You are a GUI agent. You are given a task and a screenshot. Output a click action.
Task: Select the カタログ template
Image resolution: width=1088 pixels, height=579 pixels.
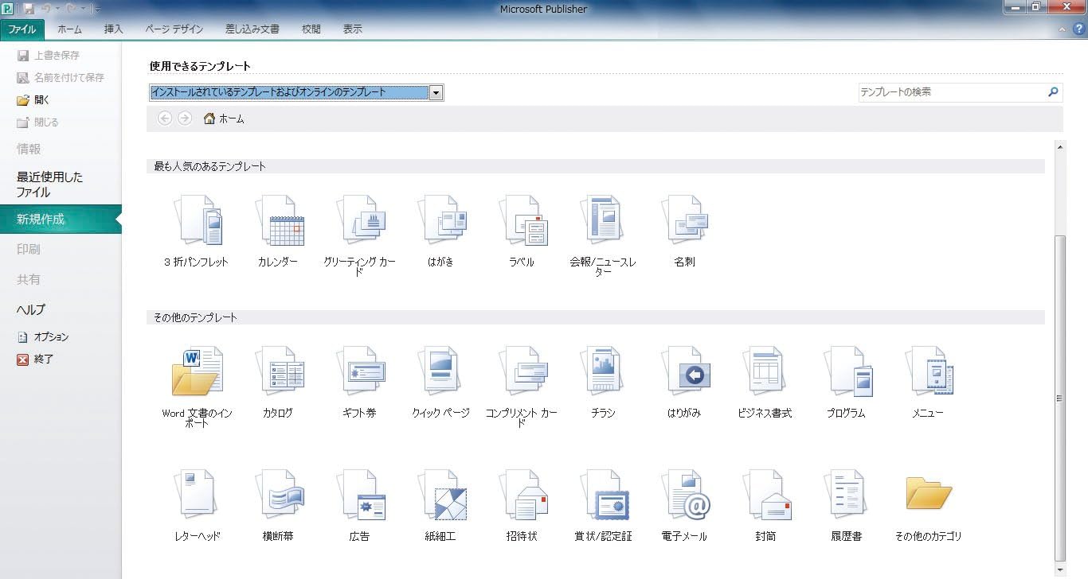(280, 370)
